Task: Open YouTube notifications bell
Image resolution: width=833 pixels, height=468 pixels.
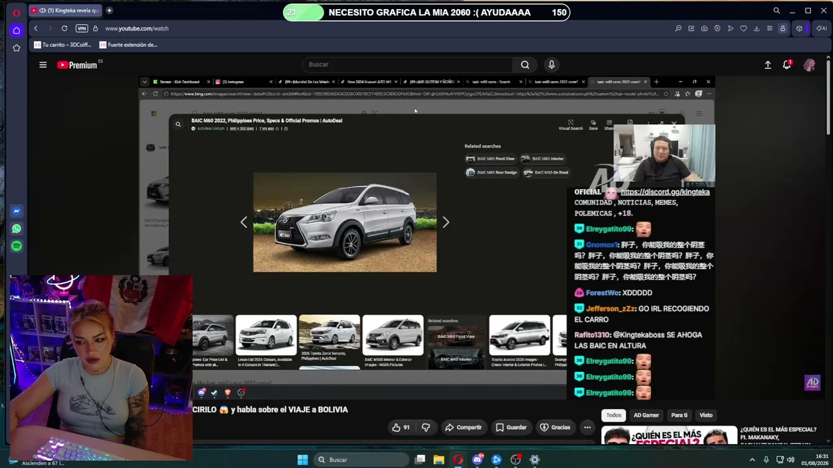Action: [787, 65]
